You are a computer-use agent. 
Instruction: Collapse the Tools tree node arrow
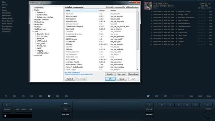click(x=33, y=32)
